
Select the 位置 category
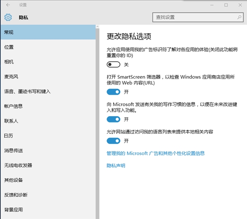pyautogui.click(x=9, y=47)
